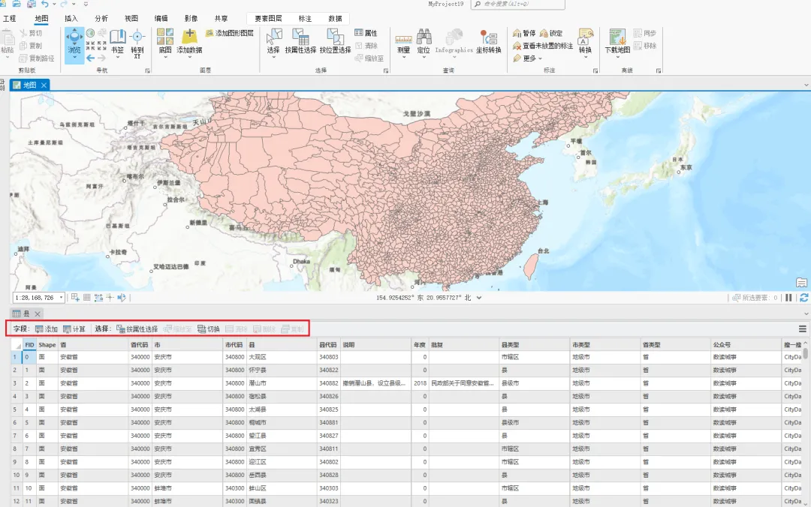Click the FID column header
The image size is (811, 507).
coord(29,345)
